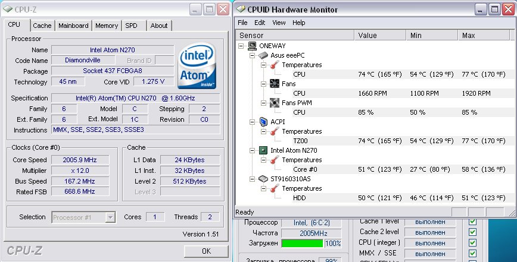Click the Intel Atom inside logo

197,66
